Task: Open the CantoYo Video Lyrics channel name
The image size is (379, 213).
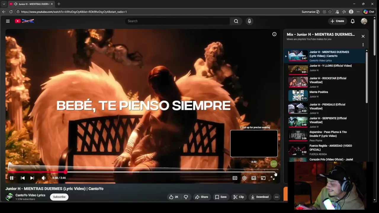Action: 30,195
